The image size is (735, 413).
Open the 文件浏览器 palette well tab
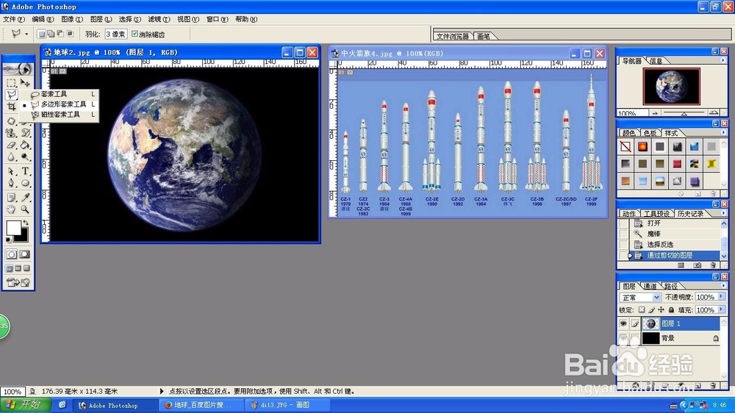(452, 36)
